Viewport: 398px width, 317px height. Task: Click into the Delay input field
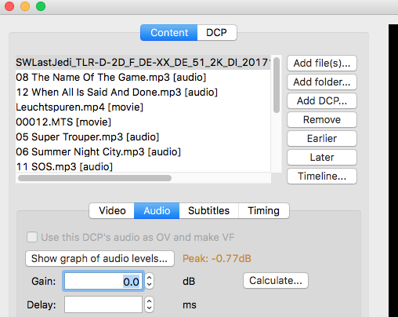103,304
